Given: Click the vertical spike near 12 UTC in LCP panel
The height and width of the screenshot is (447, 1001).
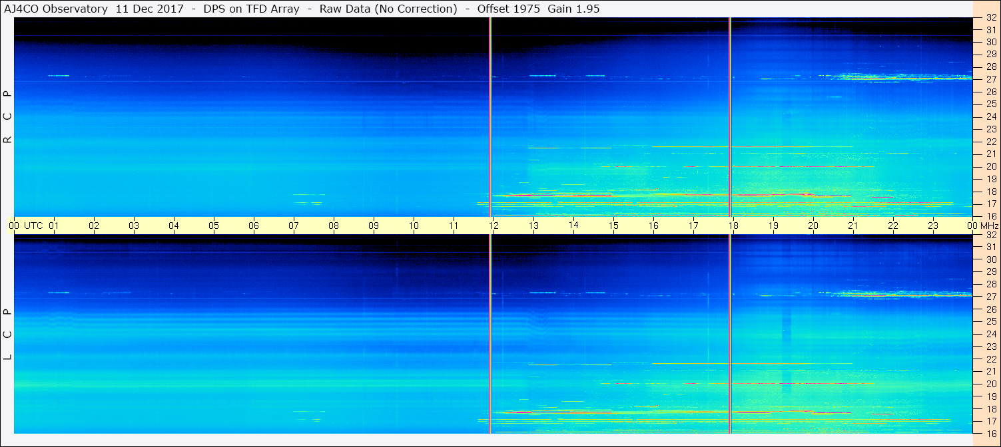Looking at the screenshot, I should [x=490, y=334].
